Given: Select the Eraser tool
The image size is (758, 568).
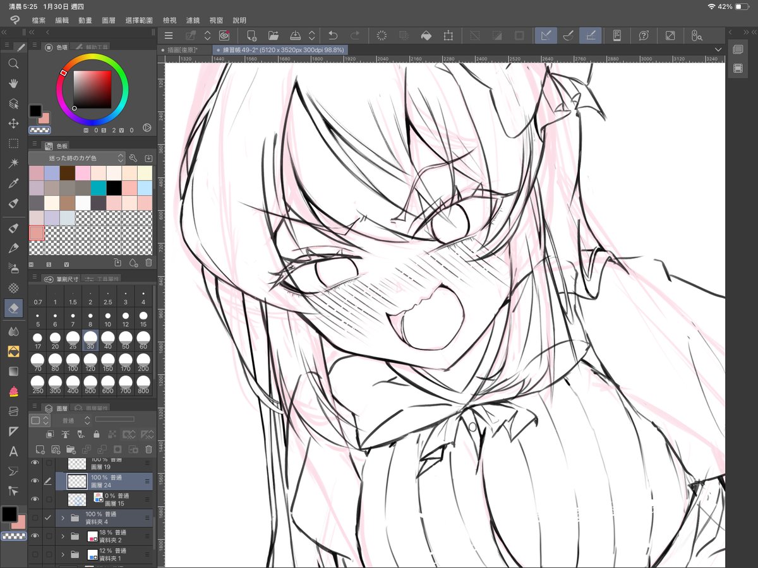Looking at the screenshot, I should coord(13,308).
